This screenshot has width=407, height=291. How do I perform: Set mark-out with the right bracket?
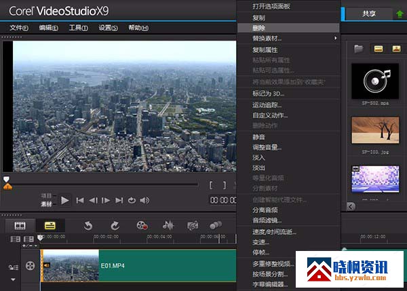pyautogui.click(x=225, y=185)
